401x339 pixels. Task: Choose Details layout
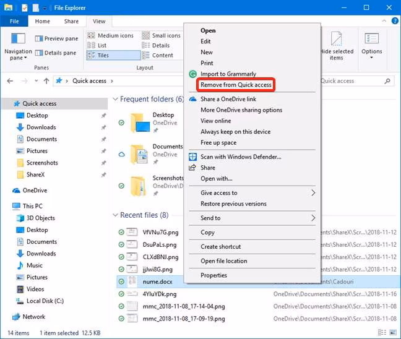point(156,46)
